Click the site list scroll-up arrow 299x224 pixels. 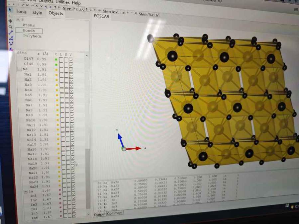pos(87,56)
